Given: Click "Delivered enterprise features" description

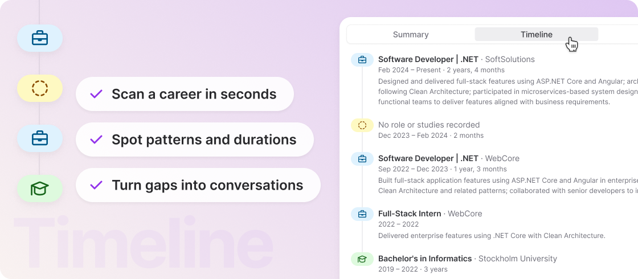Looking at the screenshot, I should [x=492, y=236].
